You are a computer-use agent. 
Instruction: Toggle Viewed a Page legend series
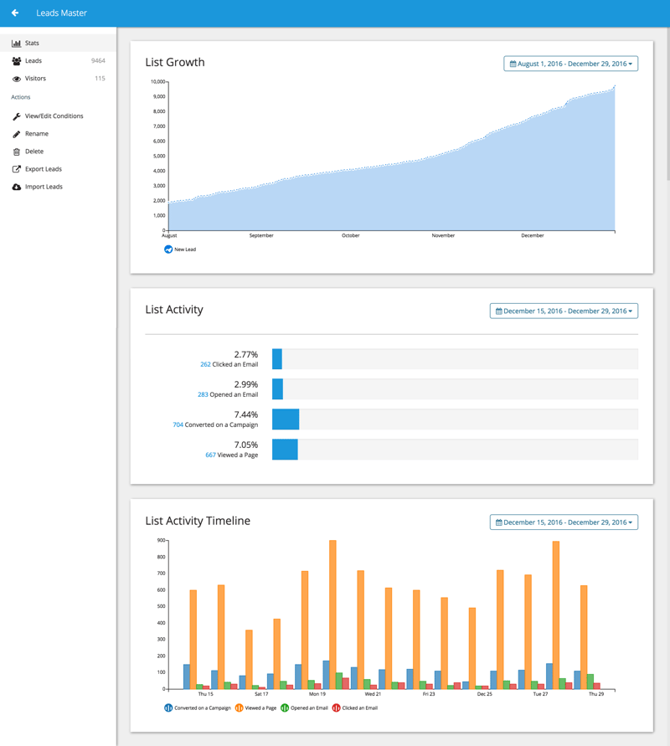click(x=256, y=708)
